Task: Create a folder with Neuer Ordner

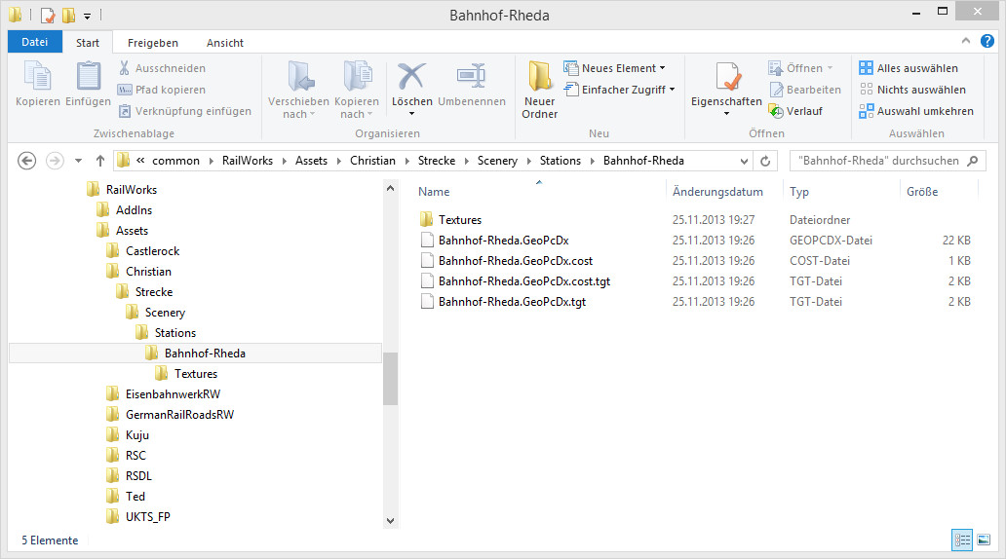Action: [539, 88]
